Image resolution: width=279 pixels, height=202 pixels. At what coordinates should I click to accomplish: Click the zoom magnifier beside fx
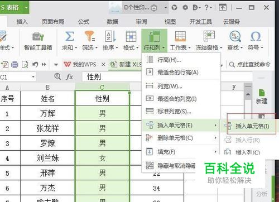click(x=57, y=76)
